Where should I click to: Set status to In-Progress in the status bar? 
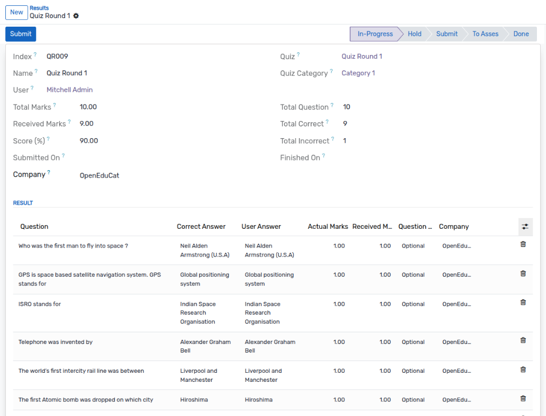coord(375,34)
